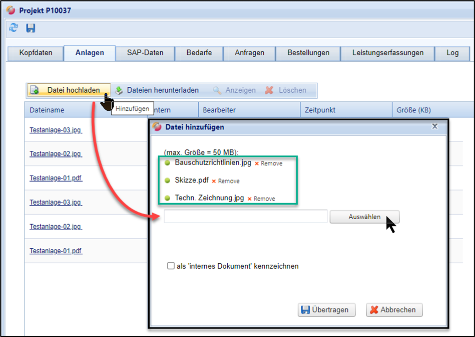Remove Bauschutzrichtlinien.jpg from the upload list
Viewport: 475px width, 337px height.
pos(268,163)
